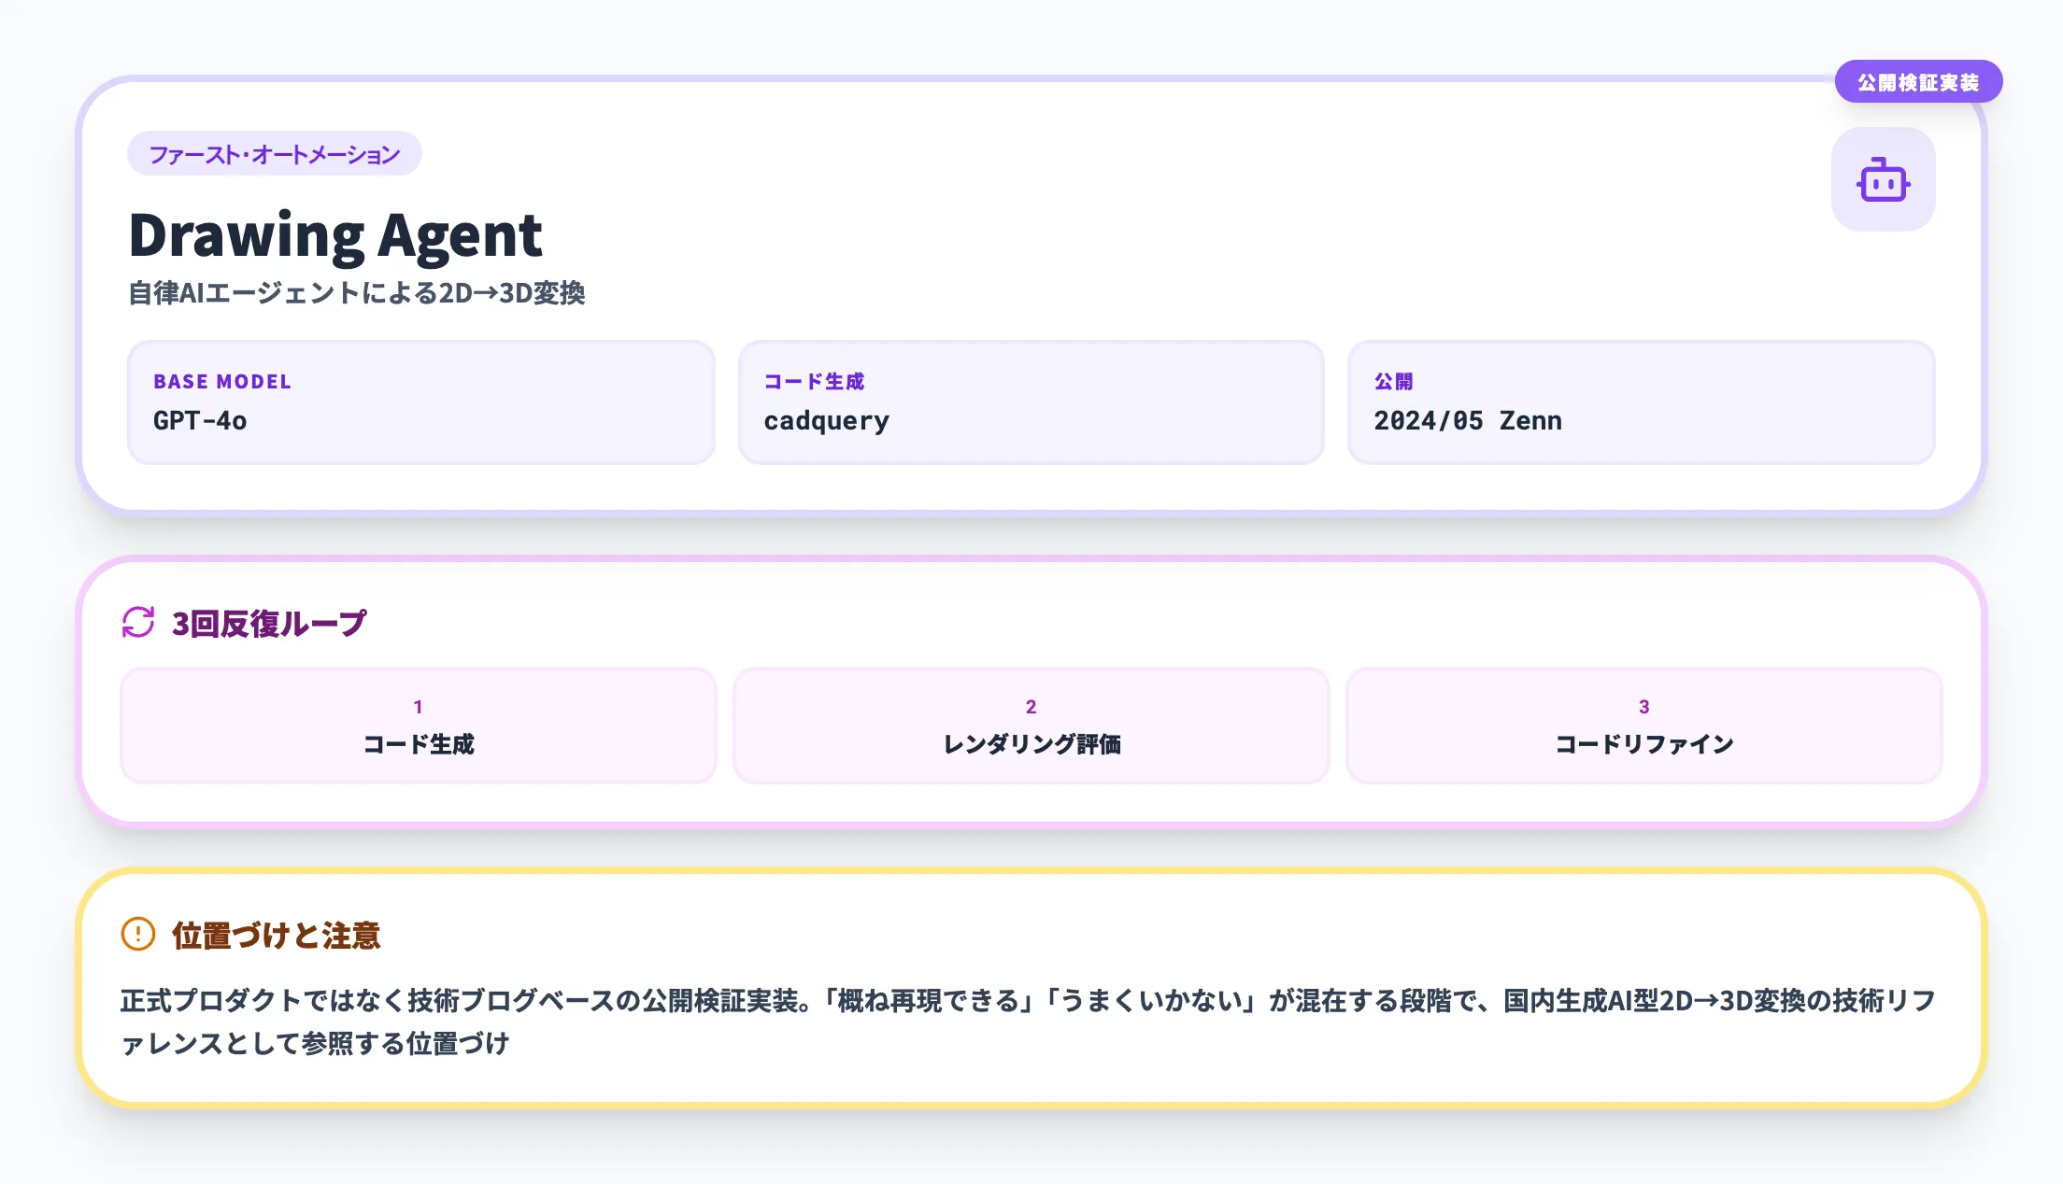Click the step number 1 above コード生成
The height and width of the screenshot is (1184, 2063).
pos(418,707)
